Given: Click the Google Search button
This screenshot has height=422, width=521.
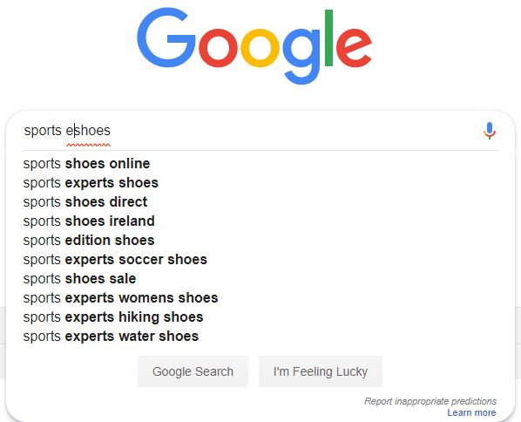Looking at the screenshot, I should click(193, 371).
